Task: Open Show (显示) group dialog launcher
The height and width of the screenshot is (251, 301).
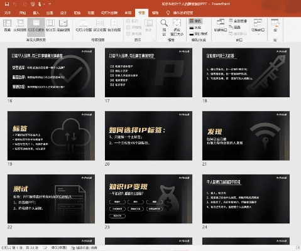Action: (155, 40)
